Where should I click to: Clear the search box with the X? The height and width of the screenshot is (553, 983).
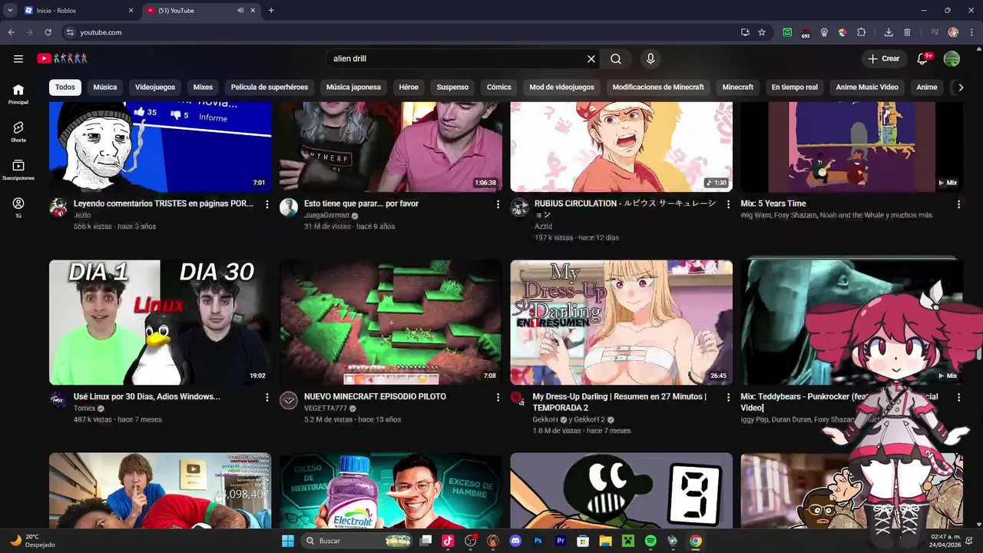[x=591, y=58]
